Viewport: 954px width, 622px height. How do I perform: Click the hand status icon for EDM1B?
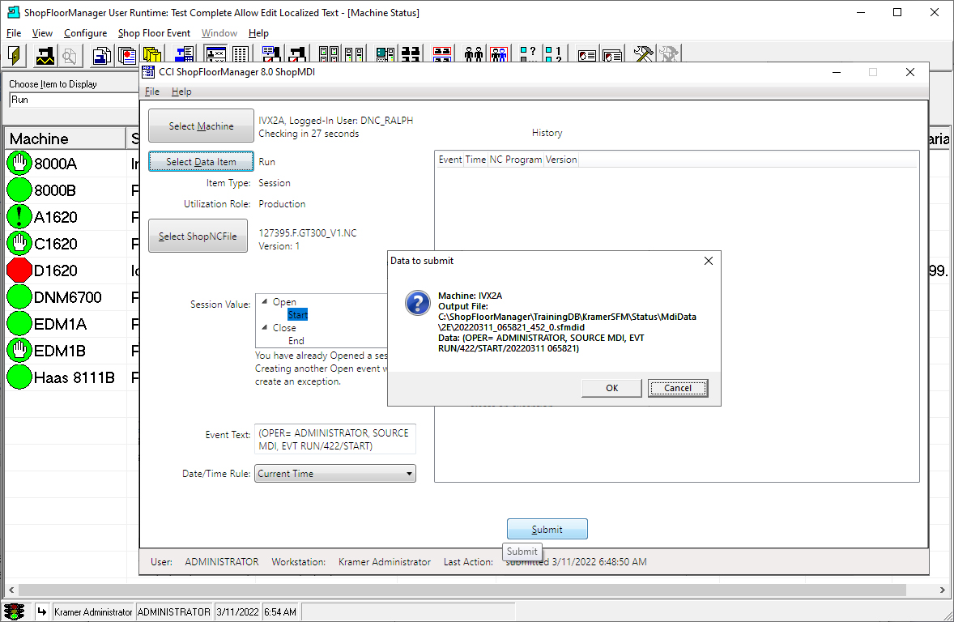(x=19, y=351)
